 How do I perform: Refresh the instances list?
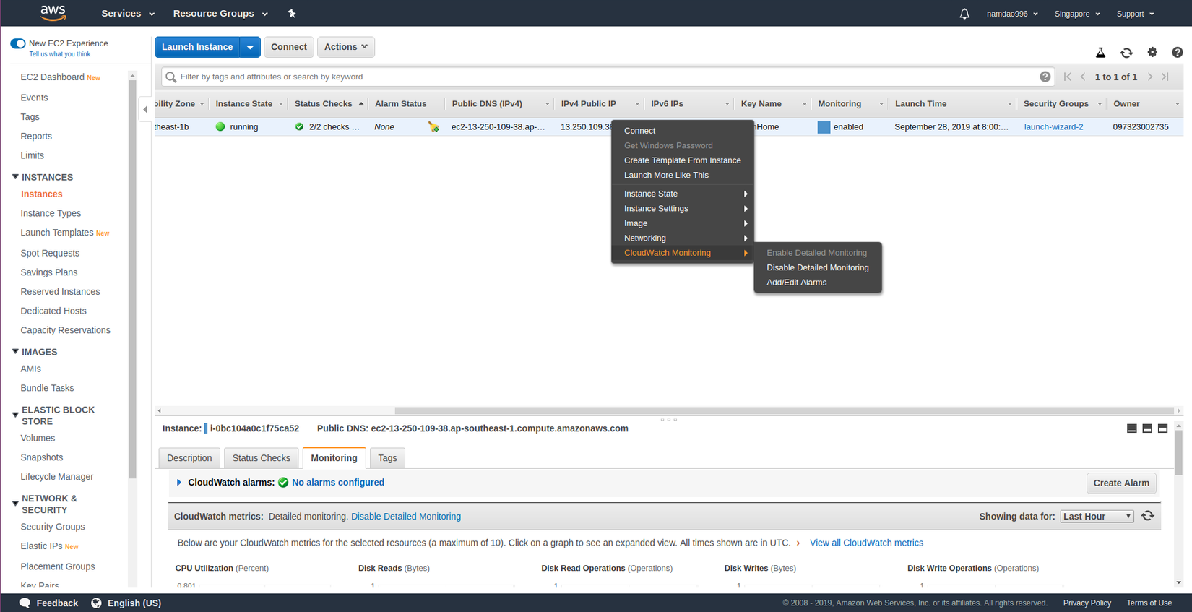tap(1126, 53)
